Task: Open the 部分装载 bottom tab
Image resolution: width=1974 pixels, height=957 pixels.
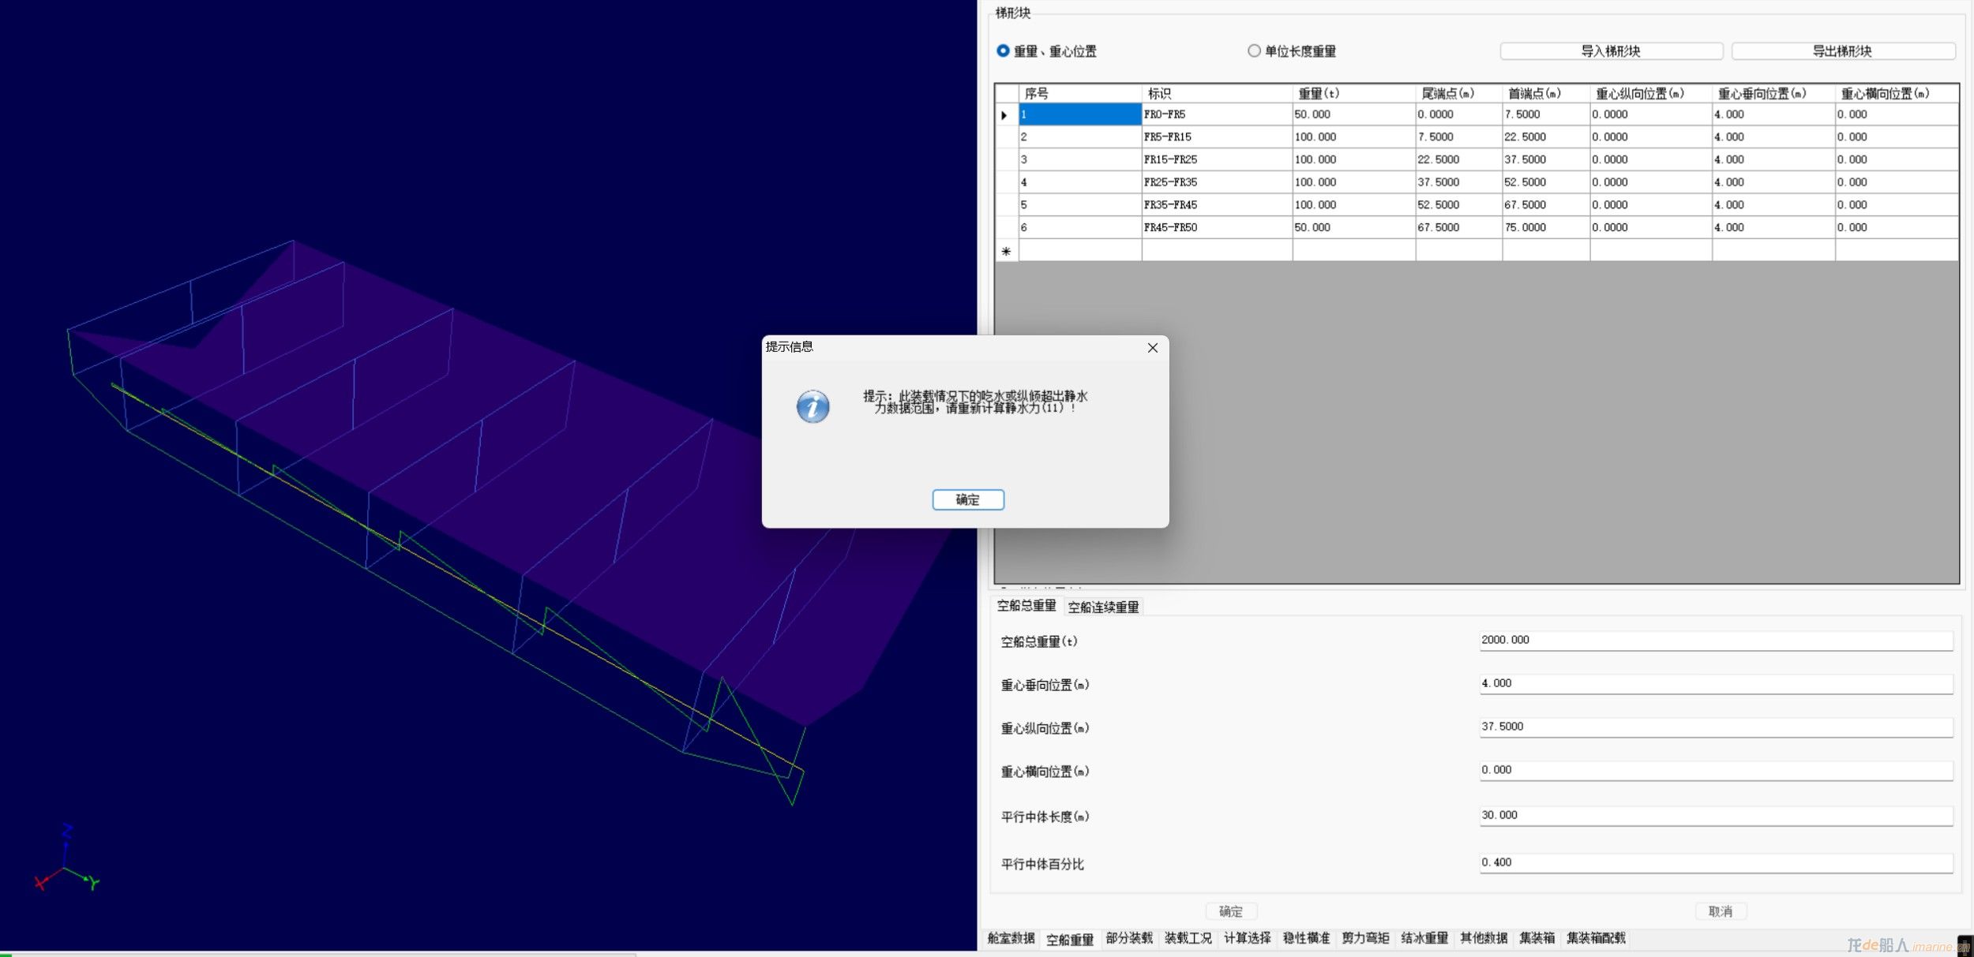Action: (1129, 938)
